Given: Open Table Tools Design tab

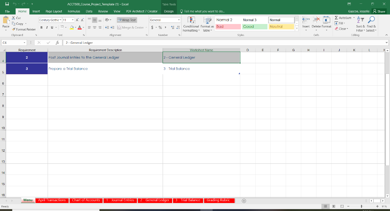Looking at the screenshot, I should pos(169,11).
